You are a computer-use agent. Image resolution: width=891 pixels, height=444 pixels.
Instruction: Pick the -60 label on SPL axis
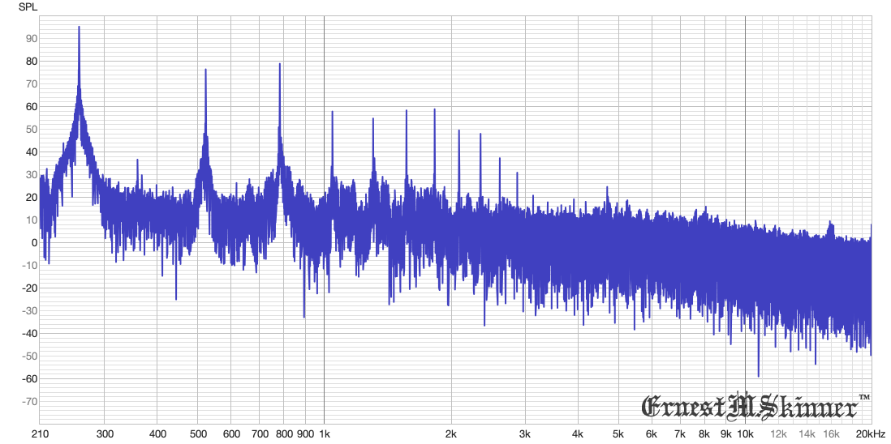pyautogui.click(x=31, y=379)
